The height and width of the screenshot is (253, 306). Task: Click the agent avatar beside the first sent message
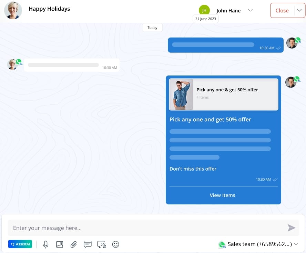pos(292,43)
